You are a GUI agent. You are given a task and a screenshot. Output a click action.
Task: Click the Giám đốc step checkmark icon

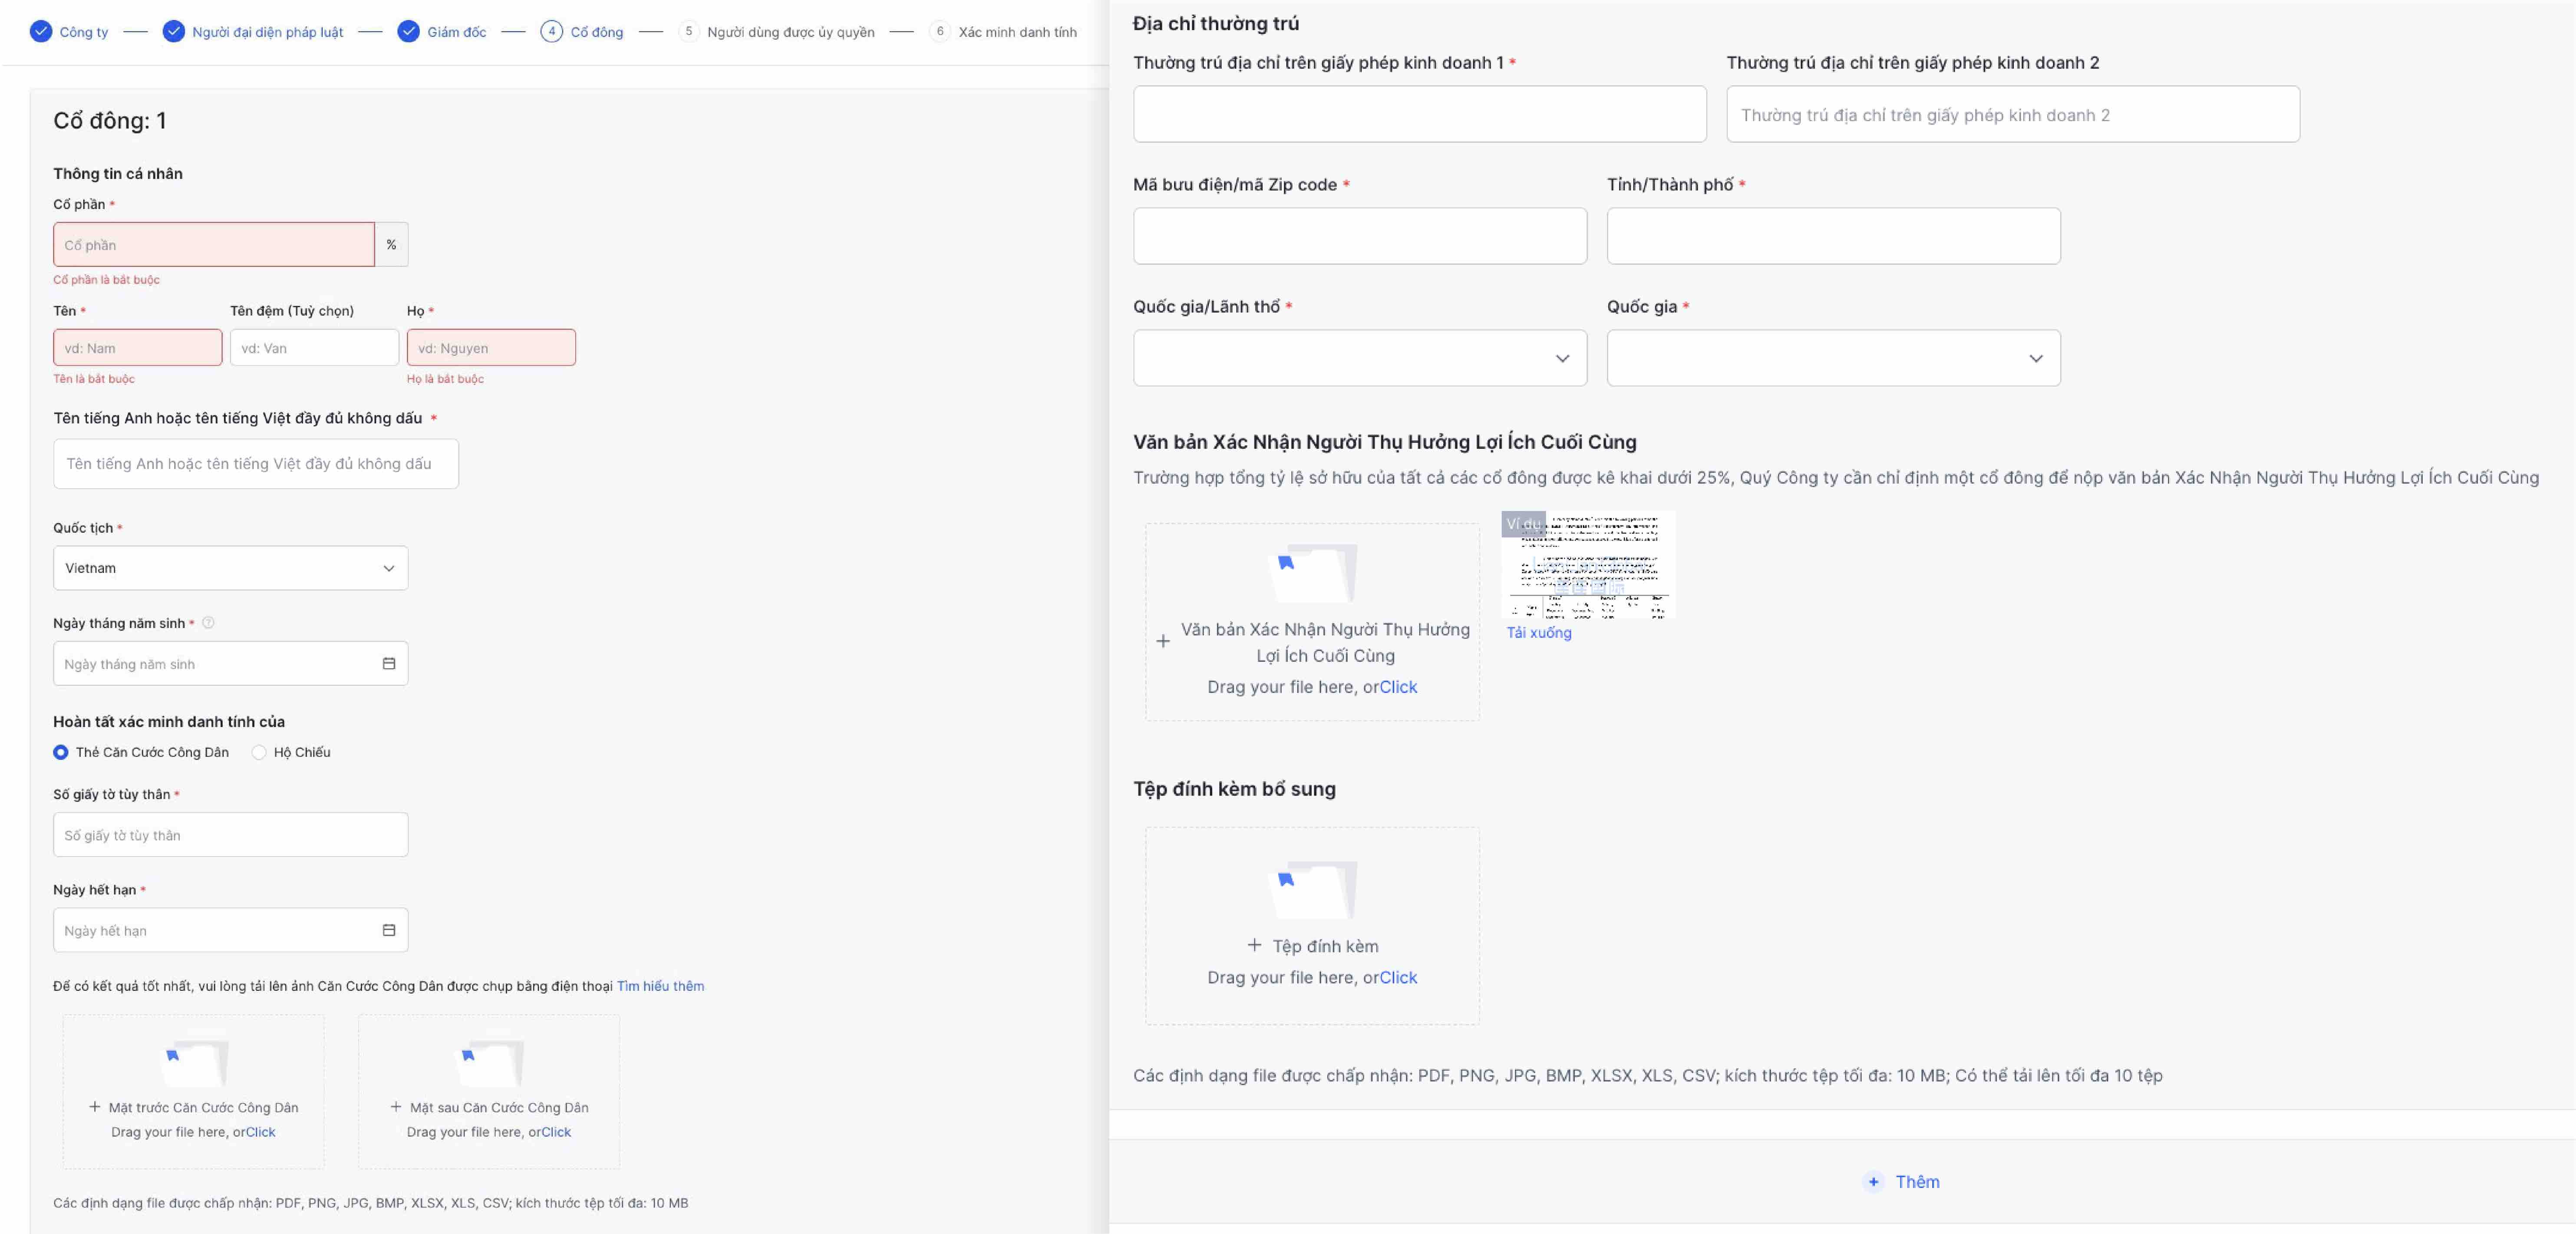408,31
